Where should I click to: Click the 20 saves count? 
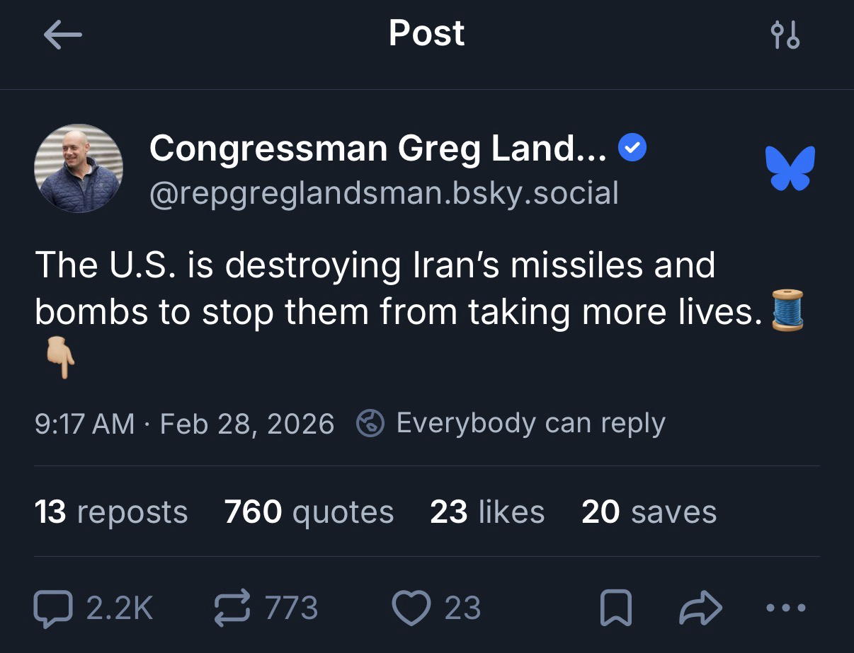click(649, 512)
